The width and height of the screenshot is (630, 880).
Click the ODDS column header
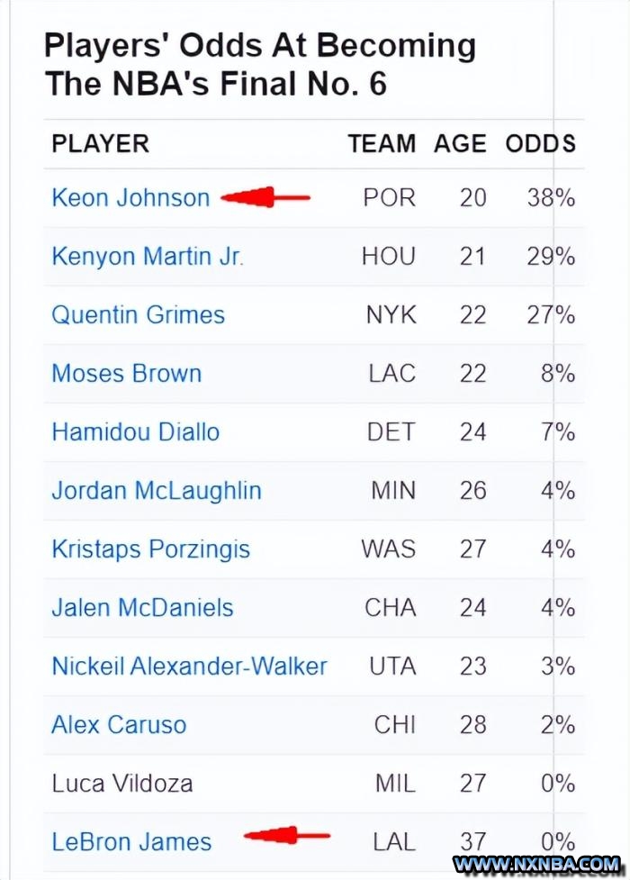coord(541,144)
